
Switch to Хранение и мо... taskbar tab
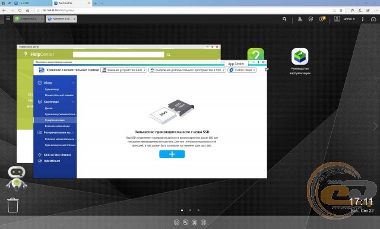62,19
